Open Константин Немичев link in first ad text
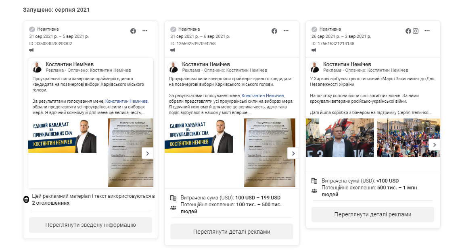This screenshot has width=462, height=251. tap(127, 101)
